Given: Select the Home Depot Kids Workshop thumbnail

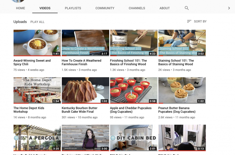Looking at the screenshot, I should click(37, 90).
